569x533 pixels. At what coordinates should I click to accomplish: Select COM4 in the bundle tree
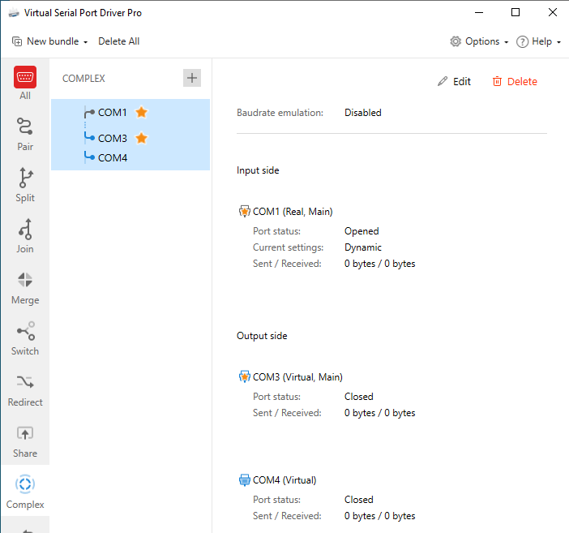[113, 158]
